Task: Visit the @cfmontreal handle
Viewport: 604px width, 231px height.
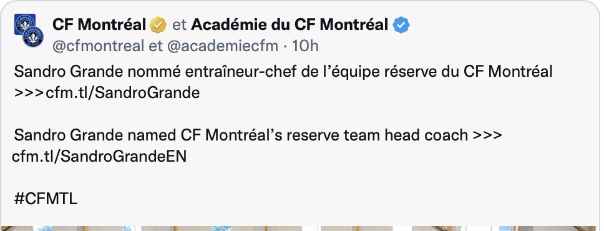Action: tap(98, 46)
